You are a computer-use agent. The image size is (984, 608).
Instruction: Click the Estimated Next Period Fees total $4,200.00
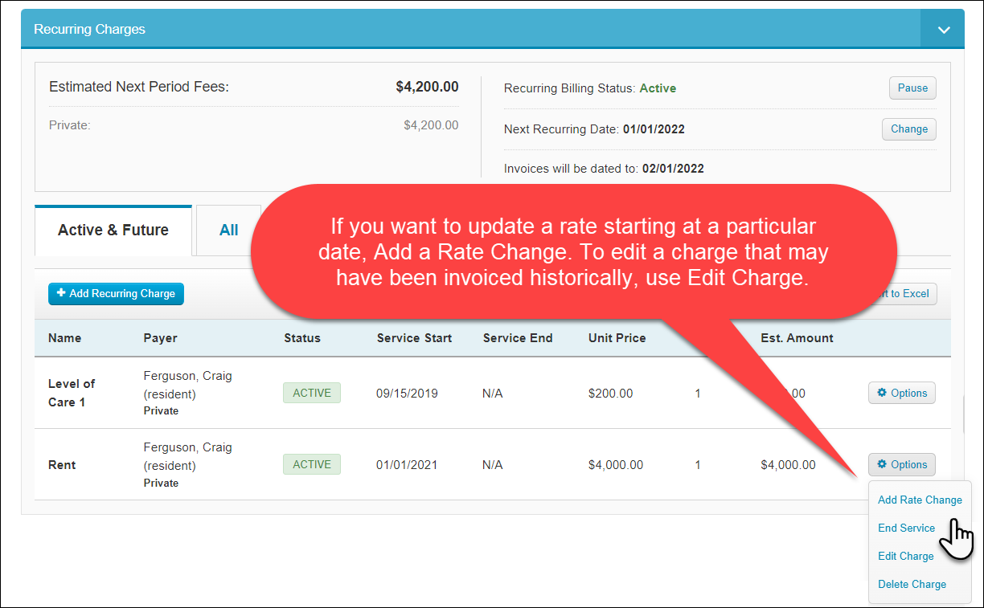[427, 87]
